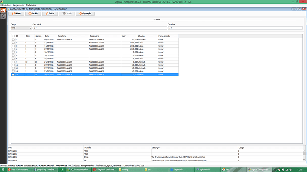Select the date cell 24/12/2013
Screen dimensions: 307x172
(x=51, y=62)
